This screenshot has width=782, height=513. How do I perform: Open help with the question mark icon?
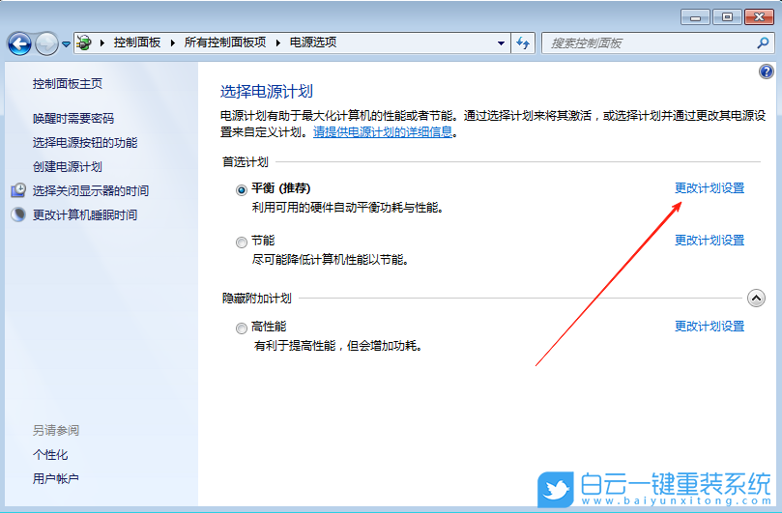pos(766,71)
